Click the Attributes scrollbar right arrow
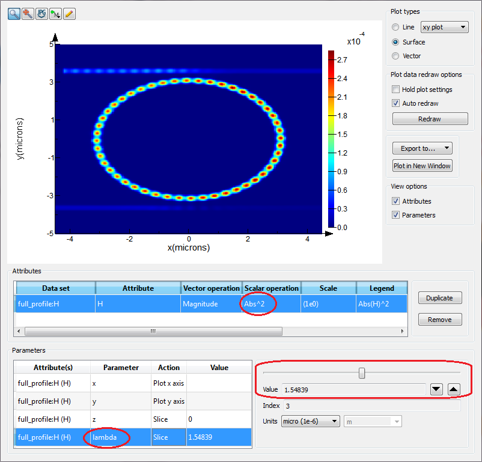The image size is (482, 462). click(x=403, y=332)
